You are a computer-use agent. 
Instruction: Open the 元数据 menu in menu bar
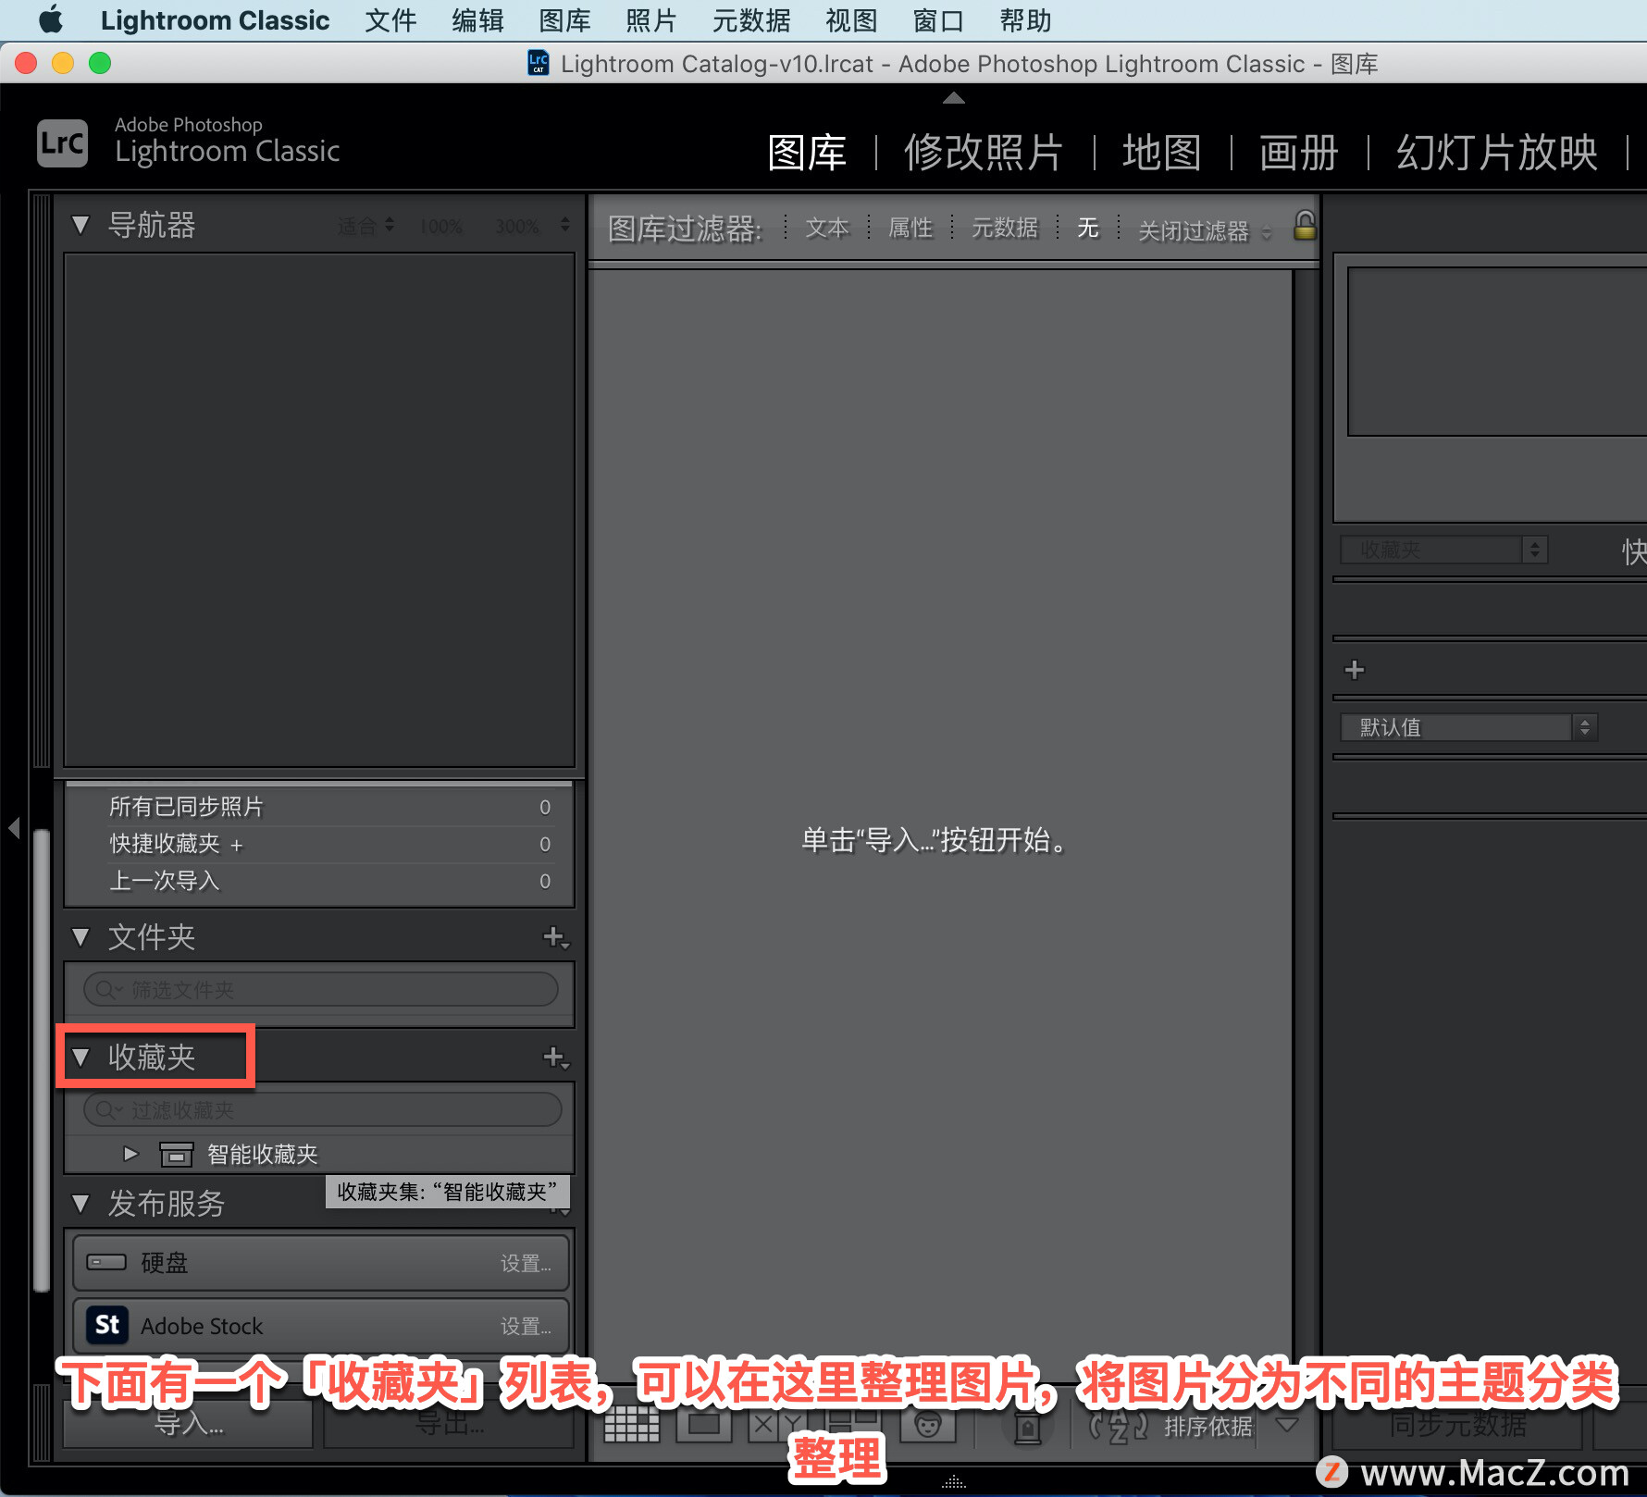coord(751,20)
